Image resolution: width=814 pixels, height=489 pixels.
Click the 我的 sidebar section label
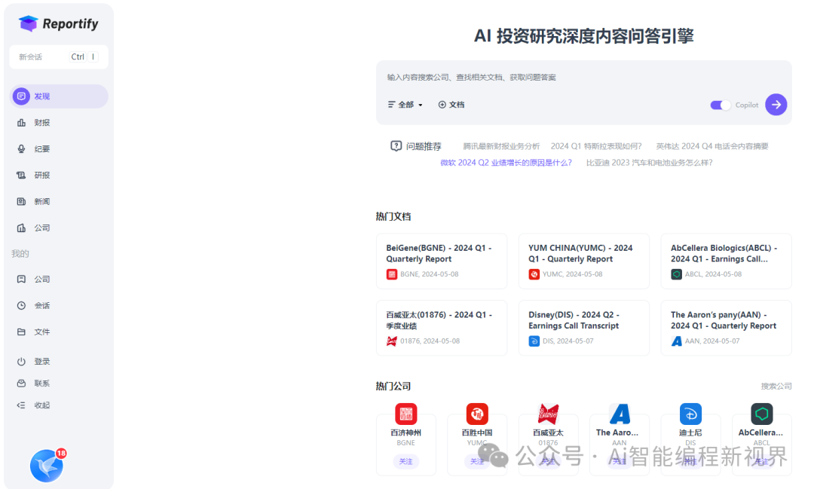[x=20, y=254]
